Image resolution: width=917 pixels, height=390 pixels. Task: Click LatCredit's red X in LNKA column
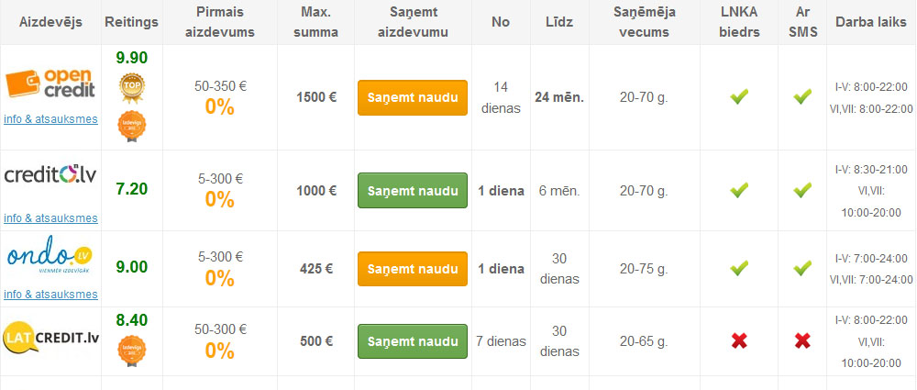[x=739, y=341]
